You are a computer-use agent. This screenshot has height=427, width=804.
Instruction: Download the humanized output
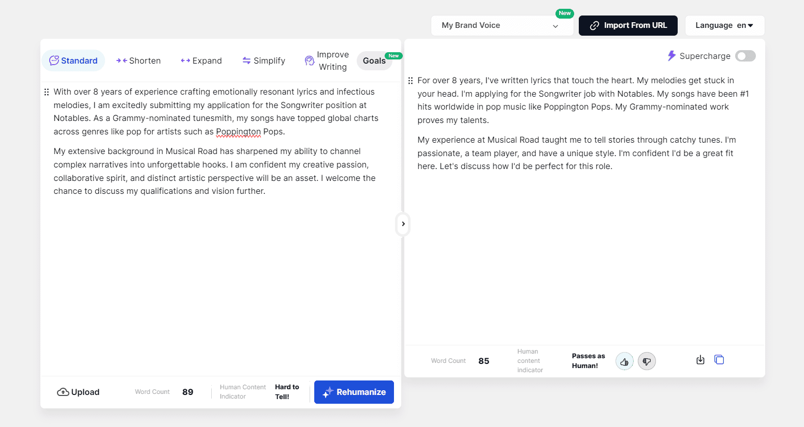point(700,360)
